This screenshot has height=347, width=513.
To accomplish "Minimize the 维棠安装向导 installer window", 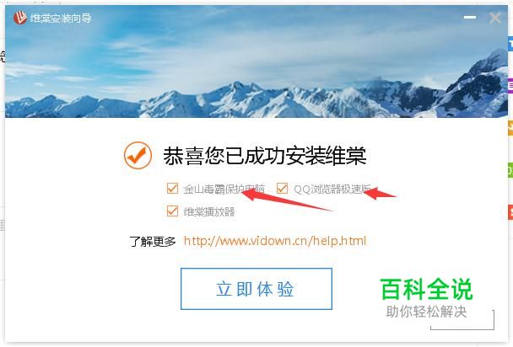I will click(470, 18).
